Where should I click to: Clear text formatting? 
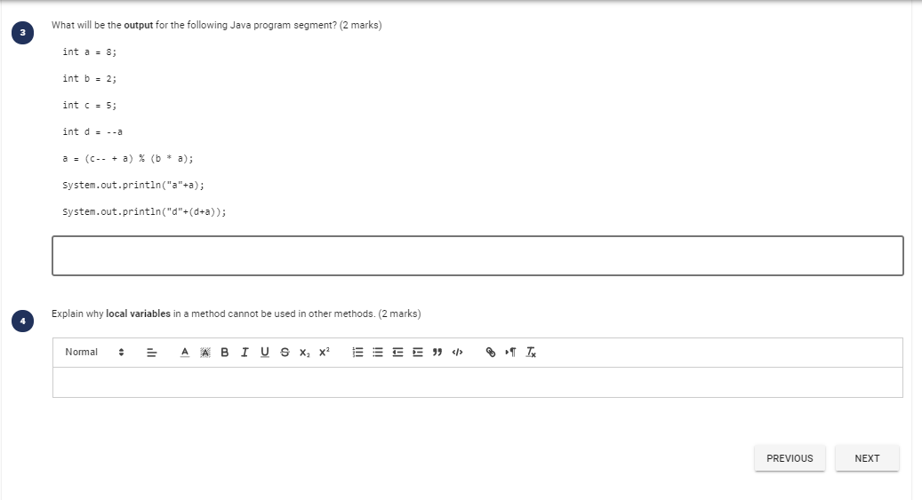click(x=531, y=353)
